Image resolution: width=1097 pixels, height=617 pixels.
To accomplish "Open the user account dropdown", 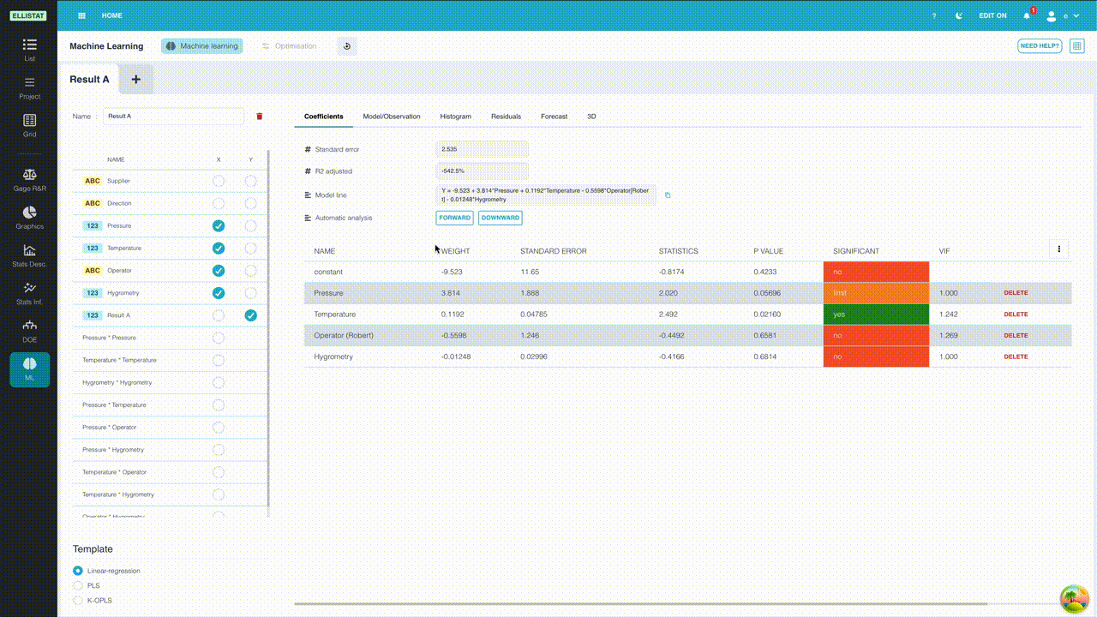I will (1063, 15).
